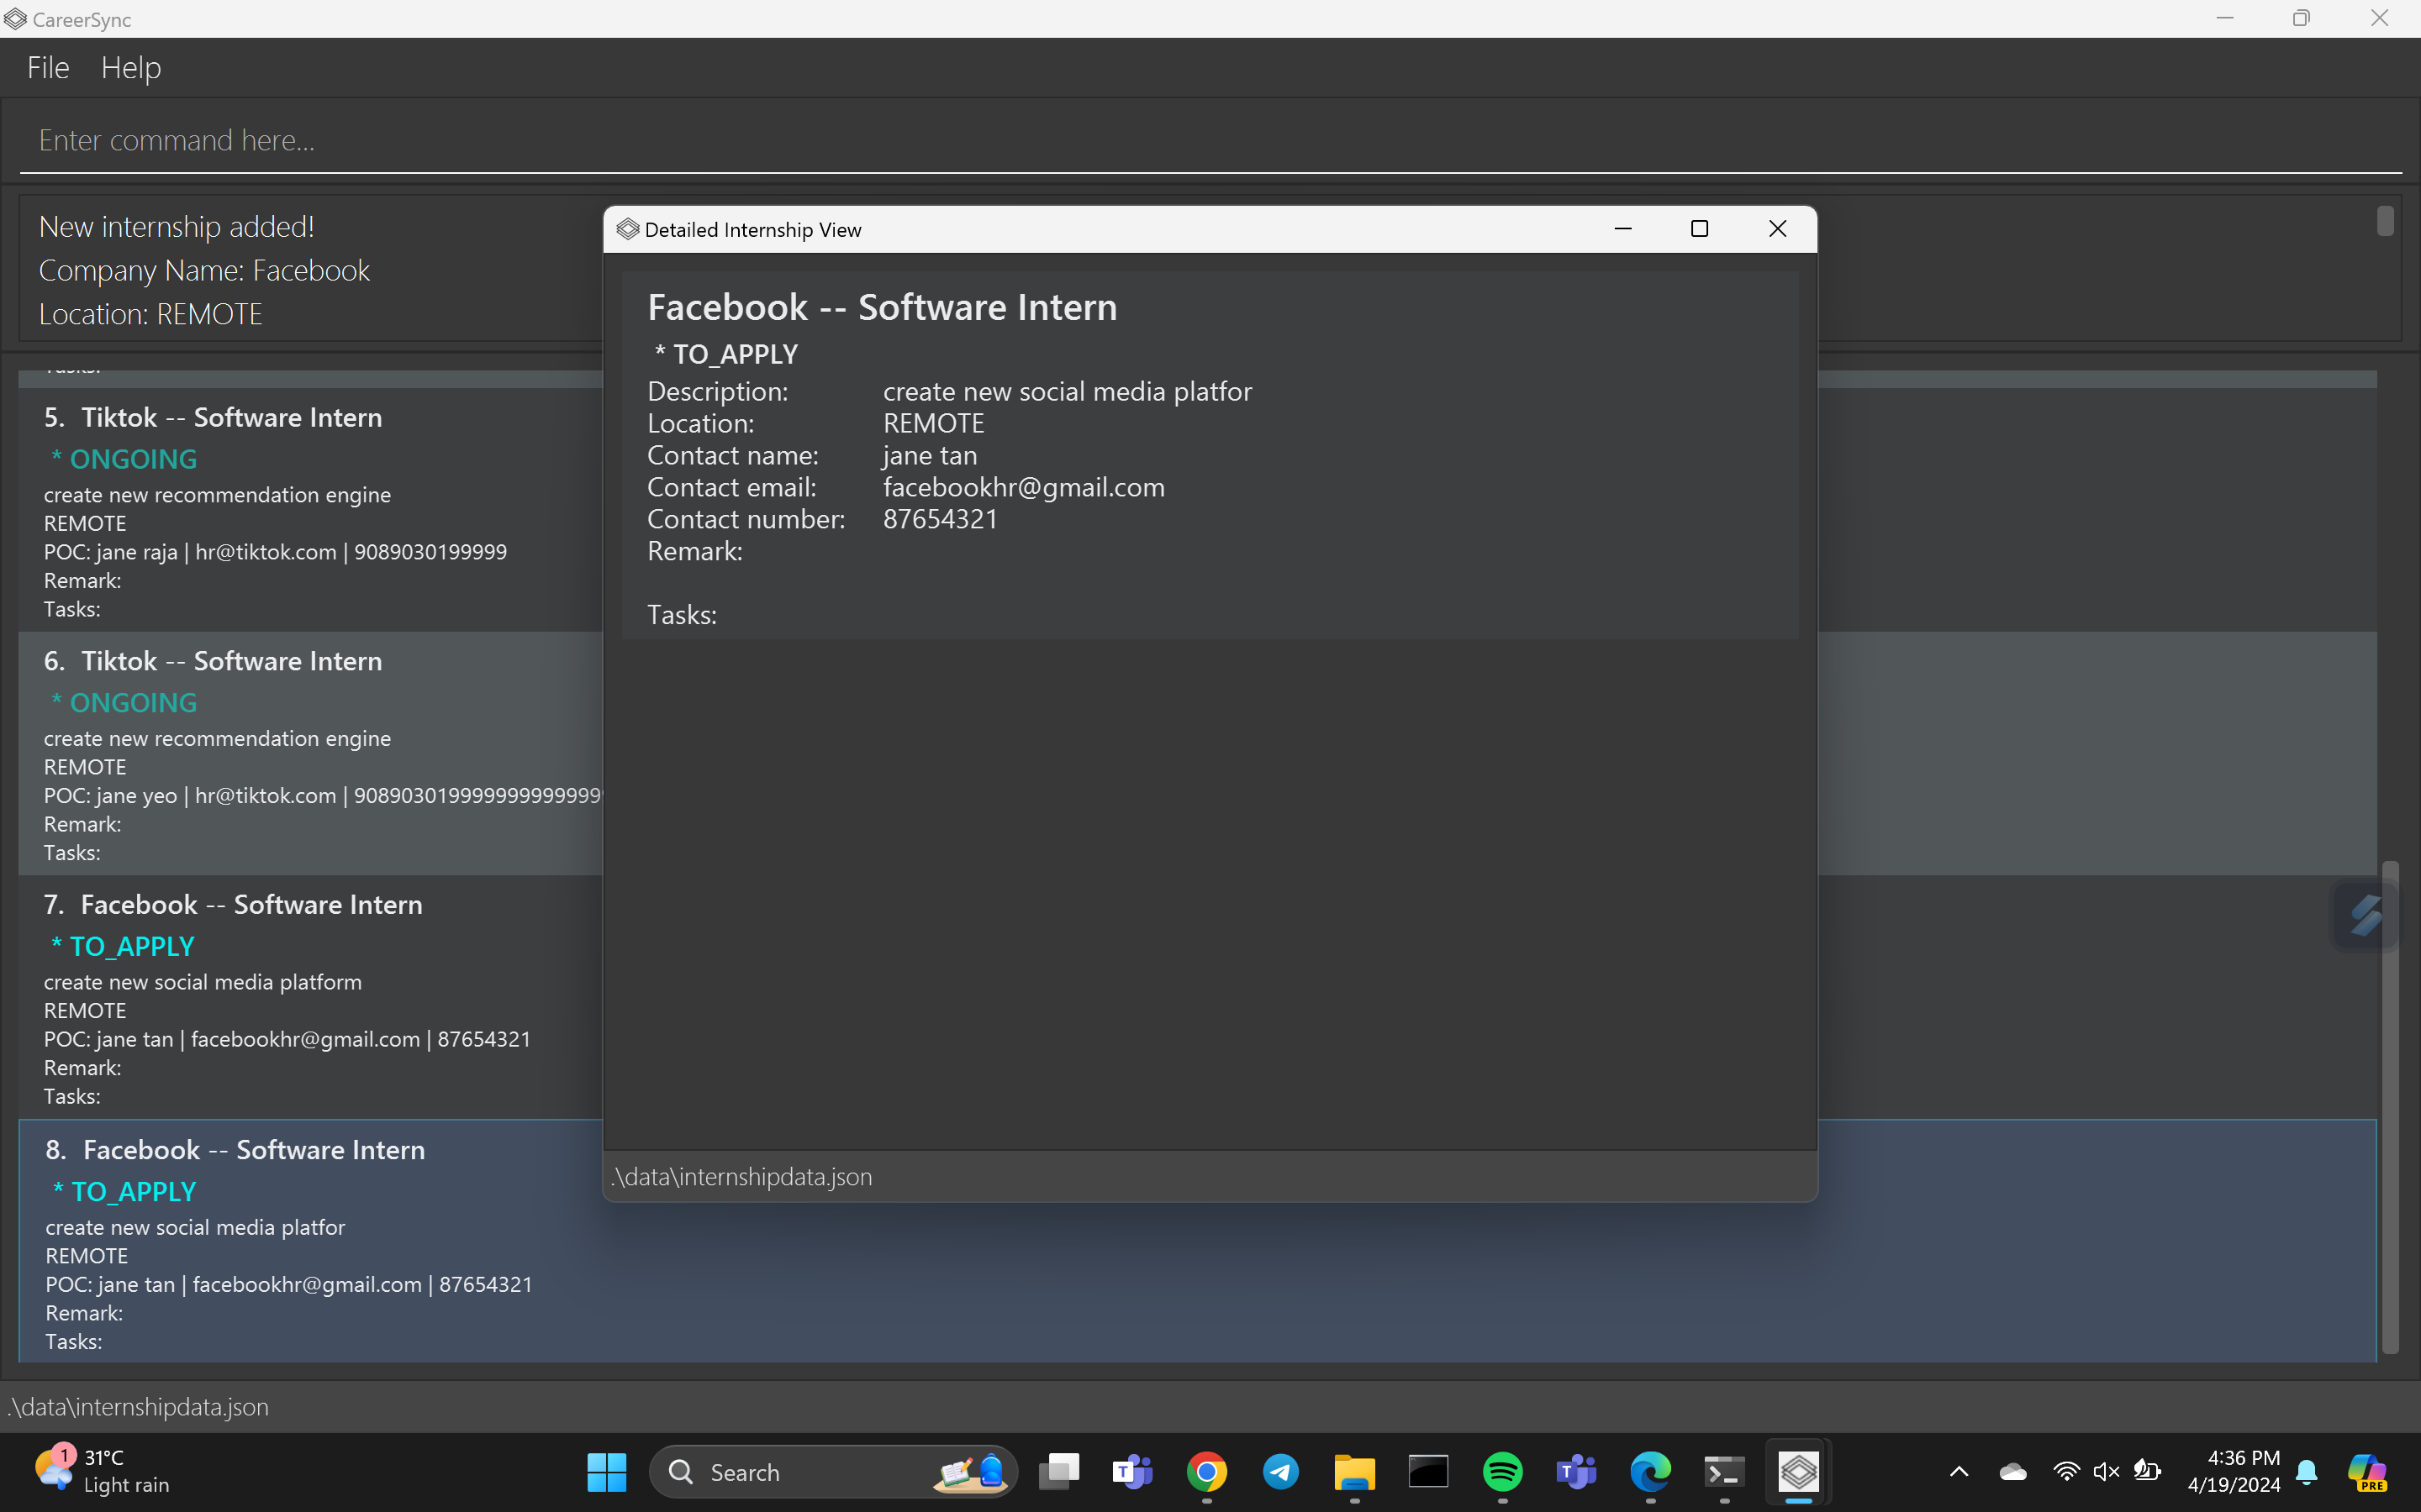2421x1512 pixels.
Task: Maximize the Detailed Internship View window
Action: coord(1699,229)
